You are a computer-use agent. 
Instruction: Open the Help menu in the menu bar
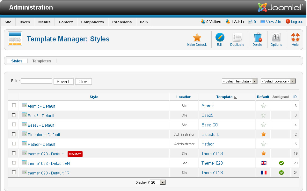click(144, 22)
